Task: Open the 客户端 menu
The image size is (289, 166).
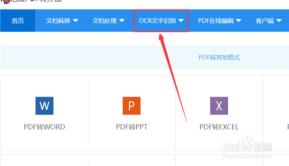Action: pos(265,21)
